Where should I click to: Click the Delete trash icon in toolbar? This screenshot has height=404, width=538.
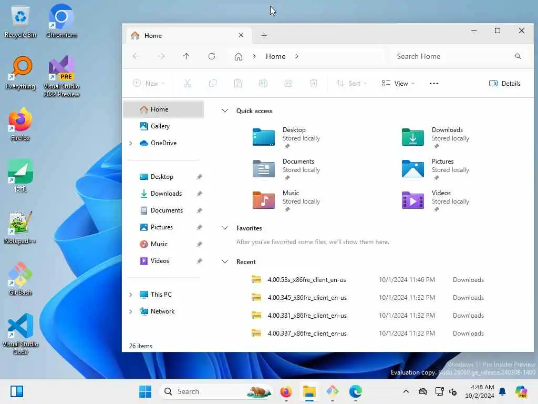314,83
